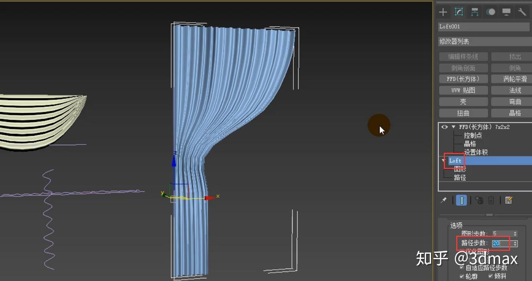Collapse the FFD(长方体) 7x2x2 modifier tree
This screenshot has height=281, width=532.
click(x=454, y=127)
